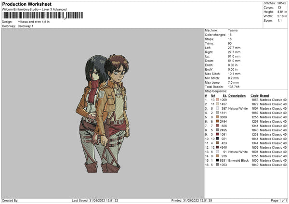Viewport: 289px width, 204px height.
Task: Click the Page 1 of 1 indicator
Action: [279, 201]
